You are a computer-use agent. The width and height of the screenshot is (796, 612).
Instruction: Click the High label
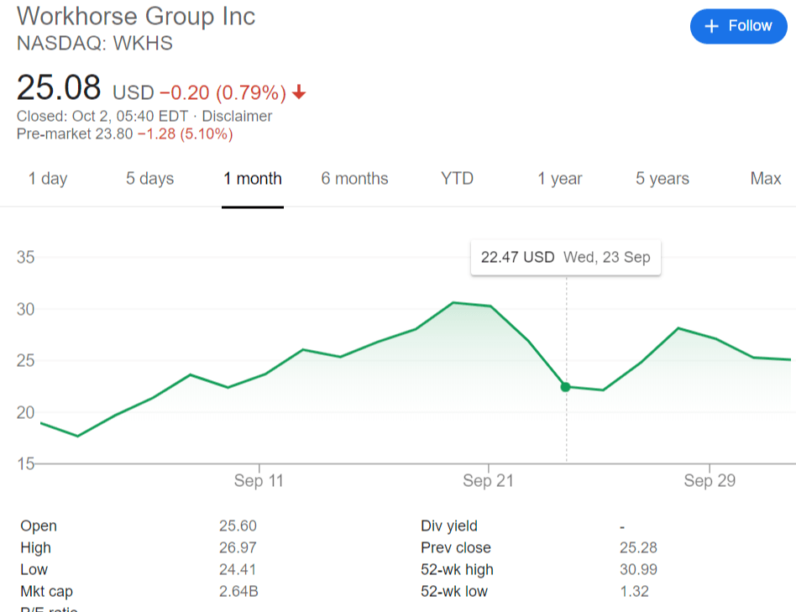click(x=35, y=547)
